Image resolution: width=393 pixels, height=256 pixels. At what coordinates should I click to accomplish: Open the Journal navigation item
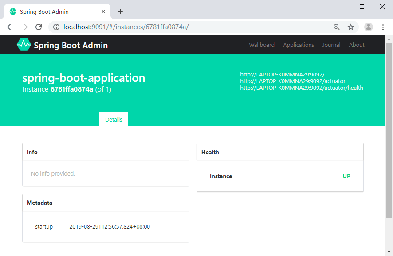pos(331,45)
